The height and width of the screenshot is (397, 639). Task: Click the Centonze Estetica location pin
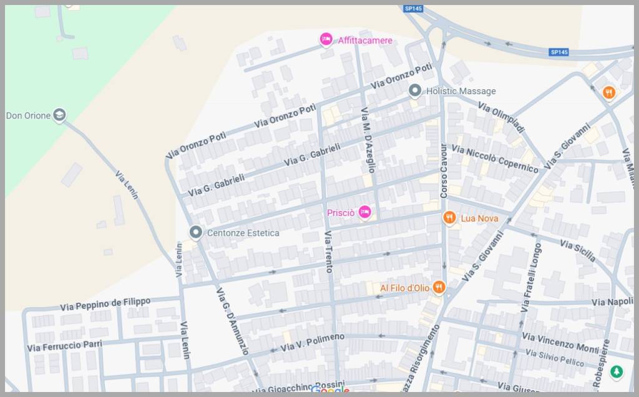click(196, 233)
